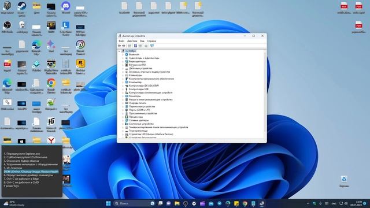Expand the Клавиатуры category

point(123,75)
